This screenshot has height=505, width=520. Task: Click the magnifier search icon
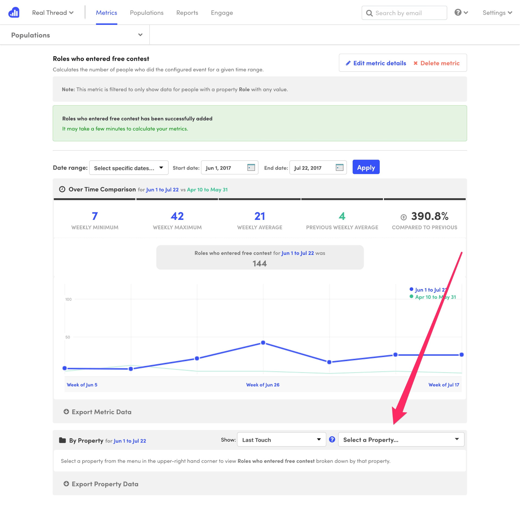point(369,13)
